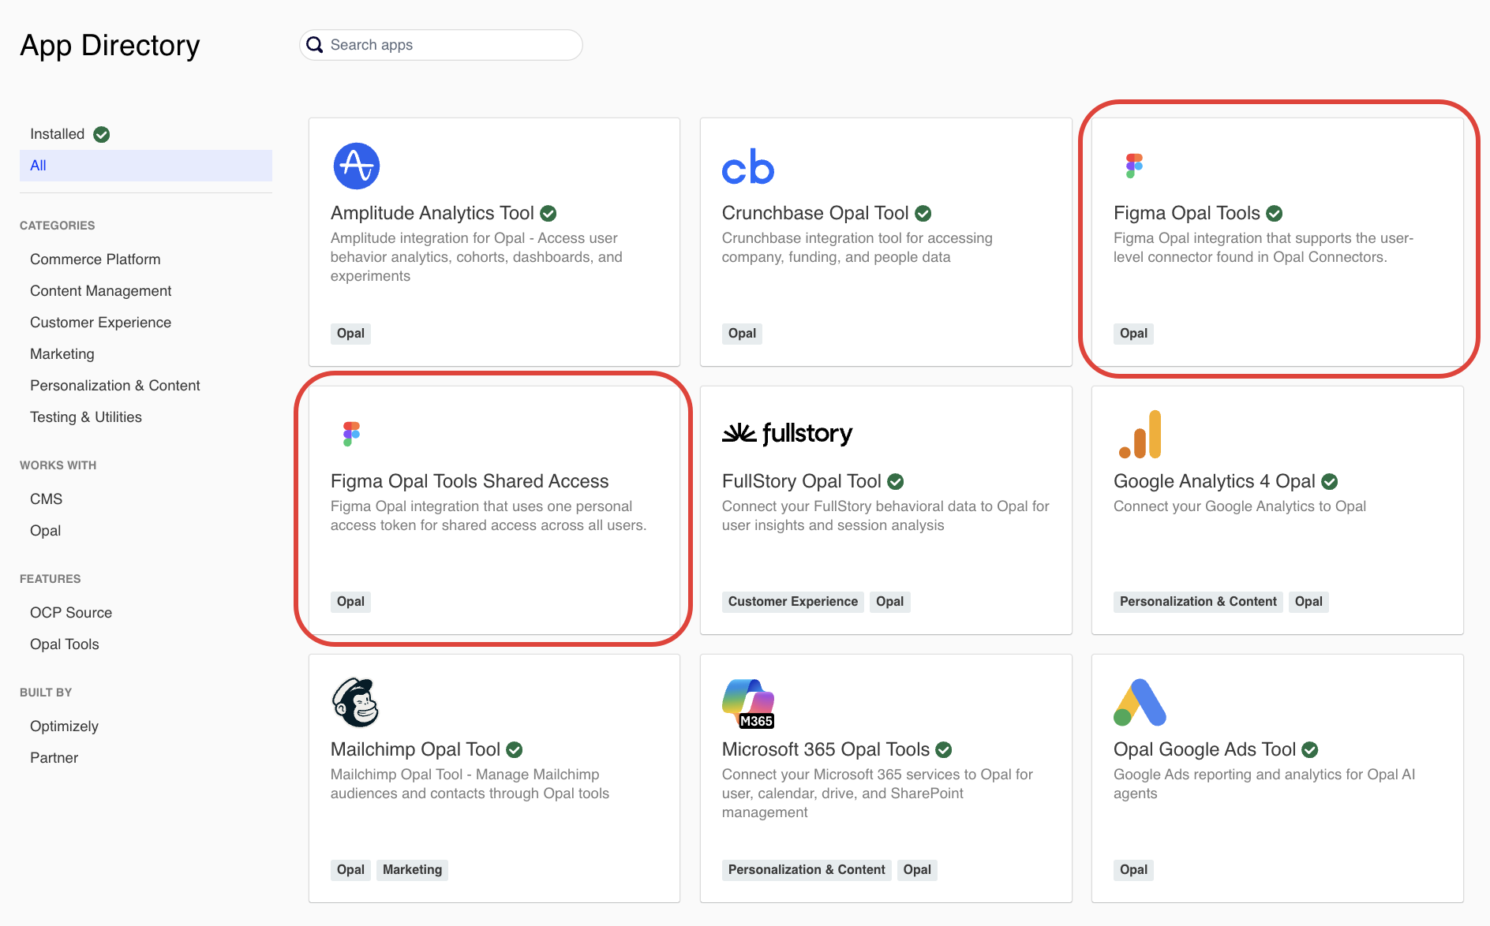Click verified badge next to FullStory Opal Tool

896,481
